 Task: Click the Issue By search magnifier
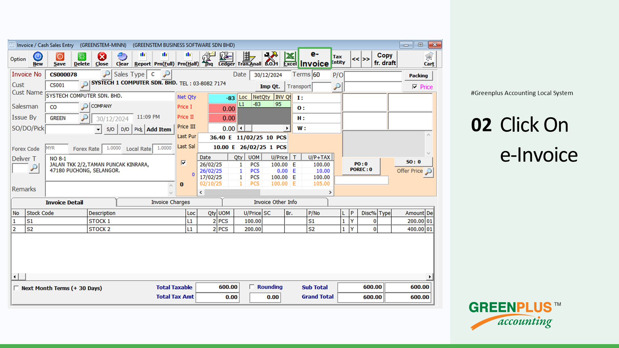[x=84, y=118]
